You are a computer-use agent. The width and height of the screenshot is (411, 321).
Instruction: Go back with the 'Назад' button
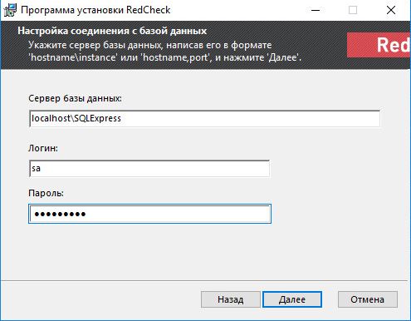pyautogui.click(x=231, y=299)
